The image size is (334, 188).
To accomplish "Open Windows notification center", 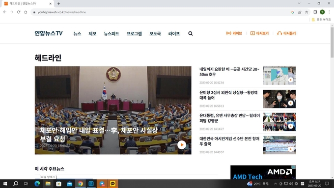I will tap(327, 184).
